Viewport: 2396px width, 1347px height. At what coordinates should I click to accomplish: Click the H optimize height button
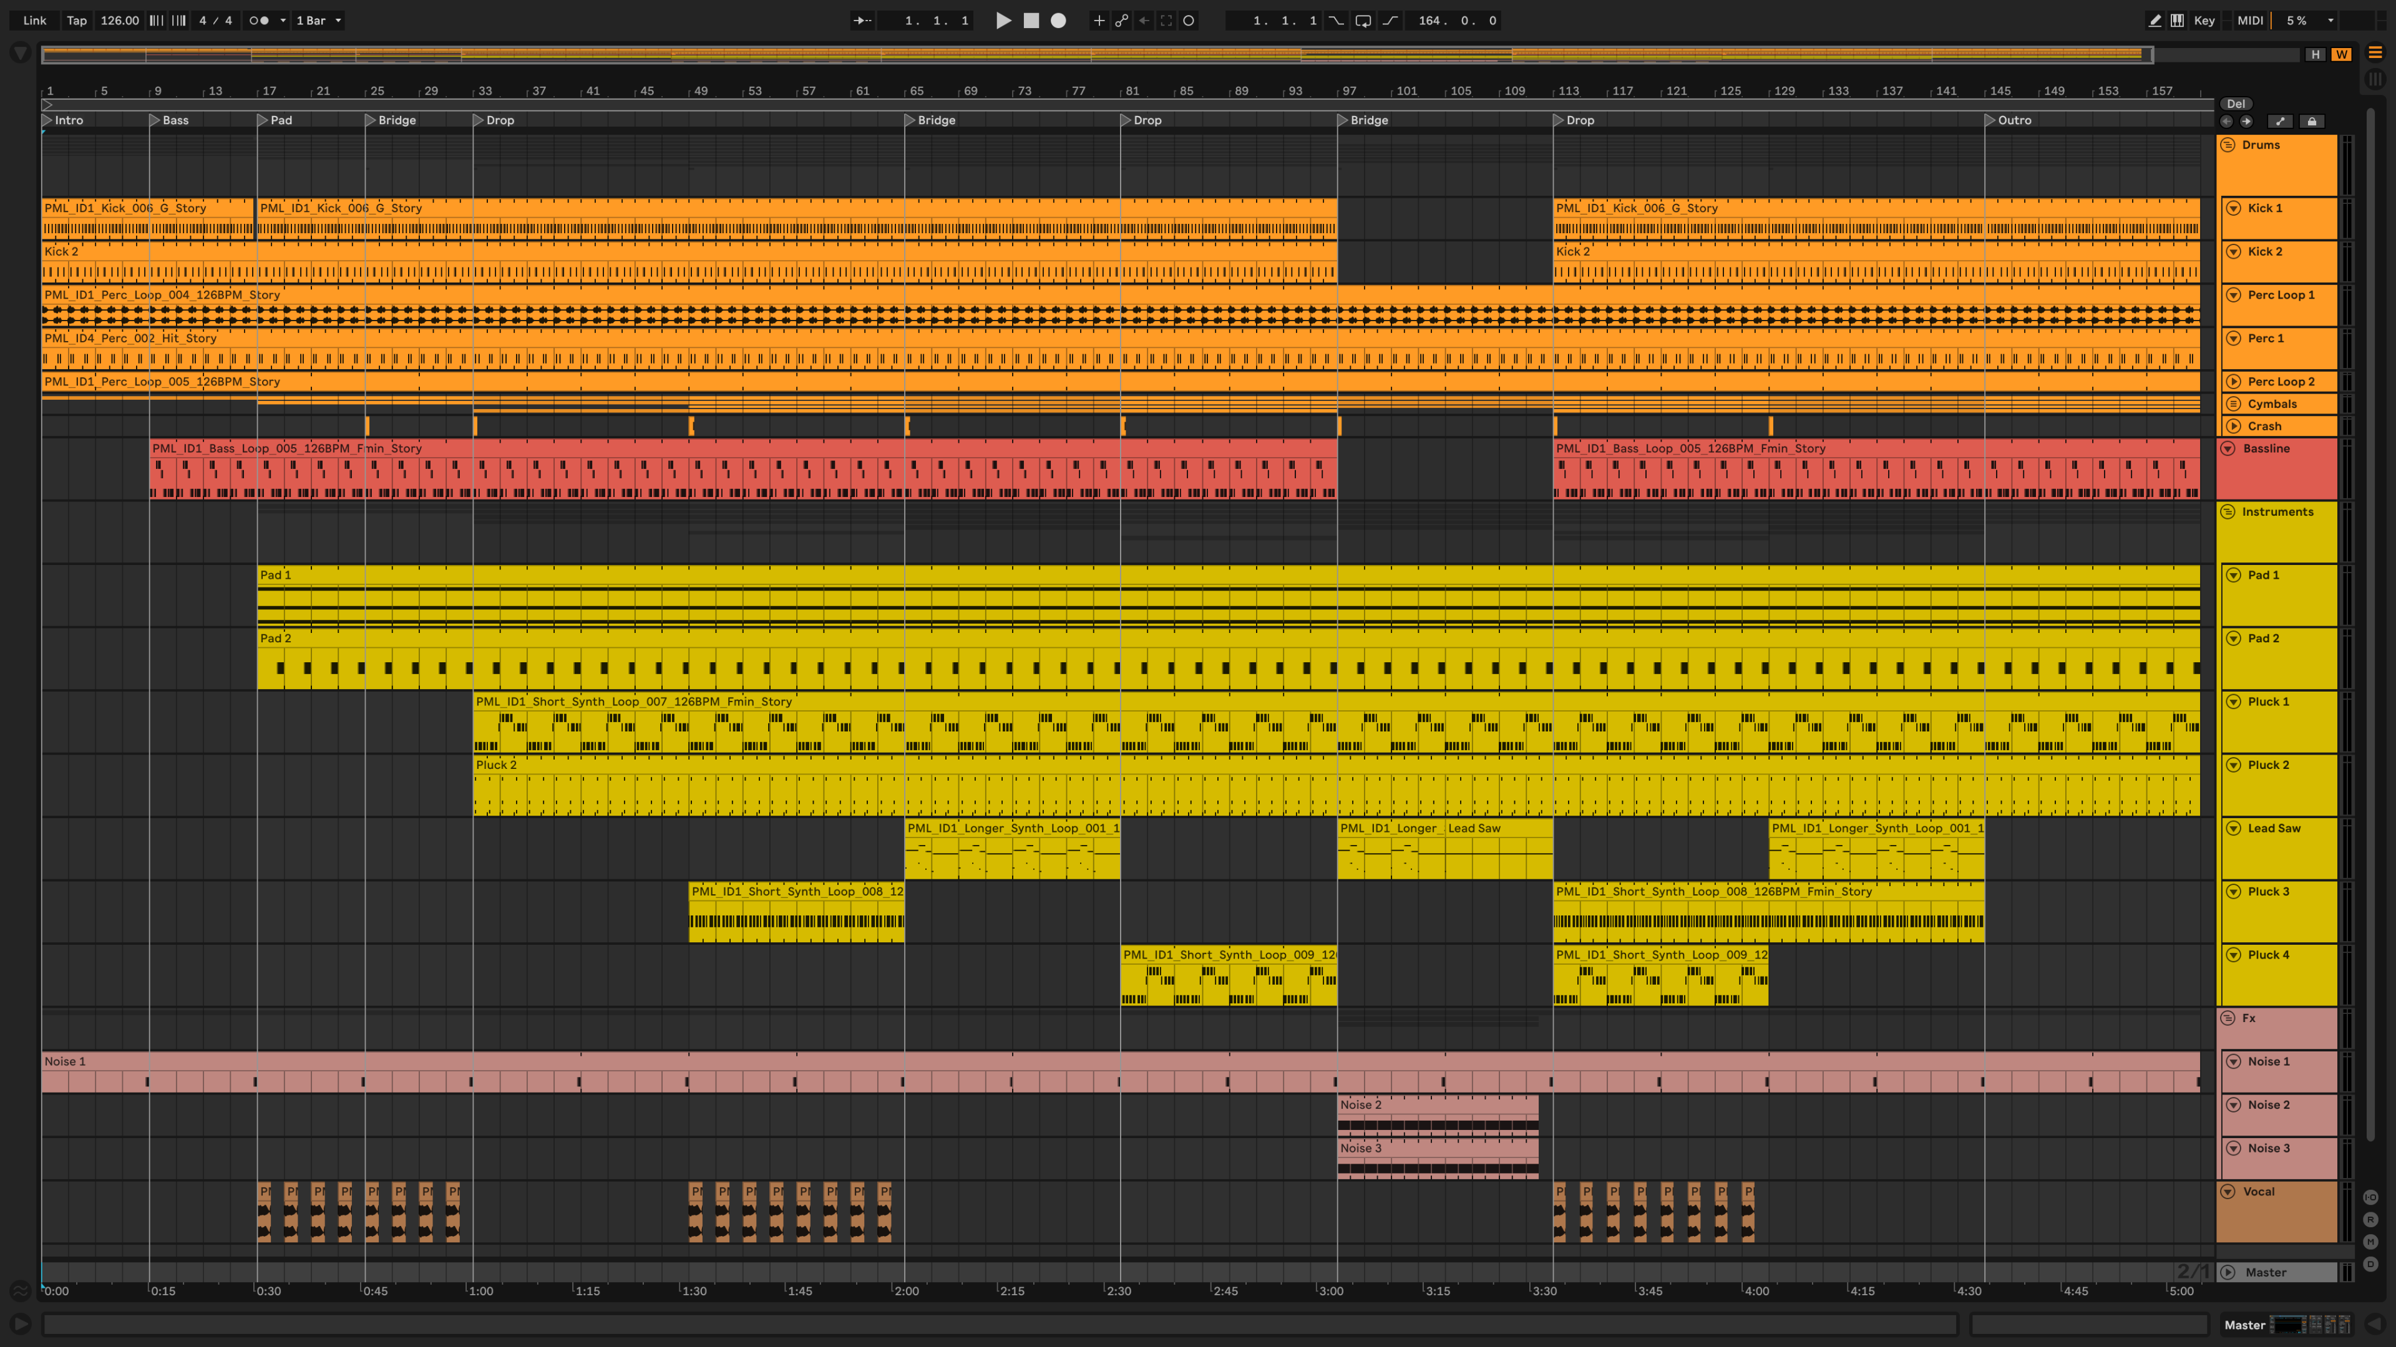click(2316, 55)
